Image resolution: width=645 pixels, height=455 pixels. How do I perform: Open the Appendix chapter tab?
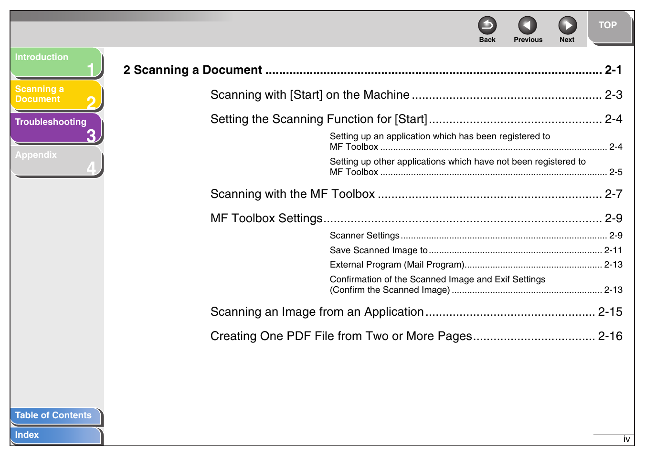click(x=56, y=161)
